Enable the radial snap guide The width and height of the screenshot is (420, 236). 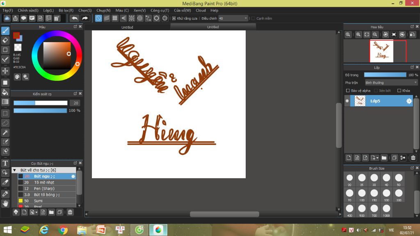(x=132, y=18)
